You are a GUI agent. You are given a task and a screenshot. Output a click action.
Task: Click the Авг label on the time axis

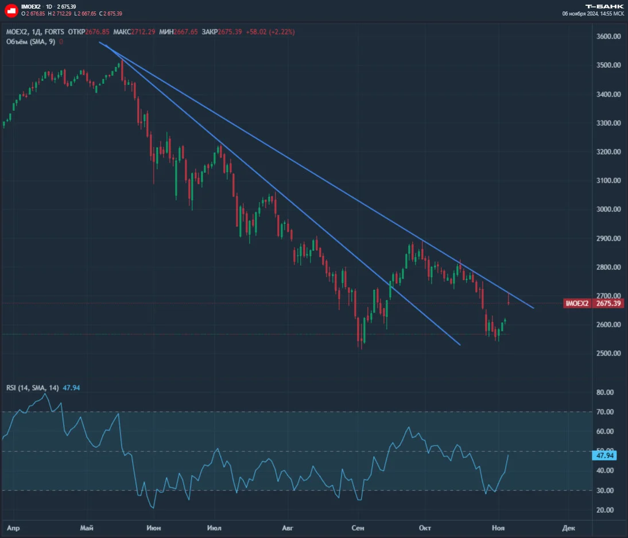coord(288,528)
